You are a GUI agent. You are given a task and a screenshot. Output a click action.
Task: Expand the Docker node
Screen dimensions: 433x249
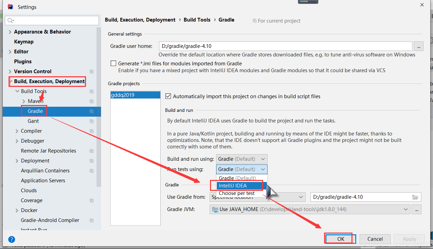[x=17, y=210]
